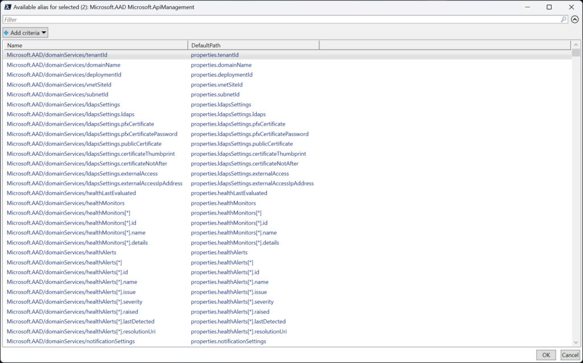Select Name cell ending in healthAlerts[*].issue
Screen dimensions: 583x363
(71, 292)
